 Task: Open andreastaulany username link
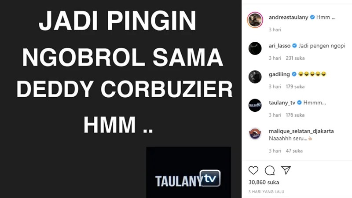[289, 17]
